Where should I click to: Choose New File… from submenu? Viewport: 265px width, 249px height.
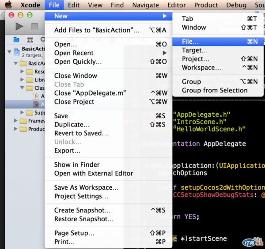(x=218, y=42)
